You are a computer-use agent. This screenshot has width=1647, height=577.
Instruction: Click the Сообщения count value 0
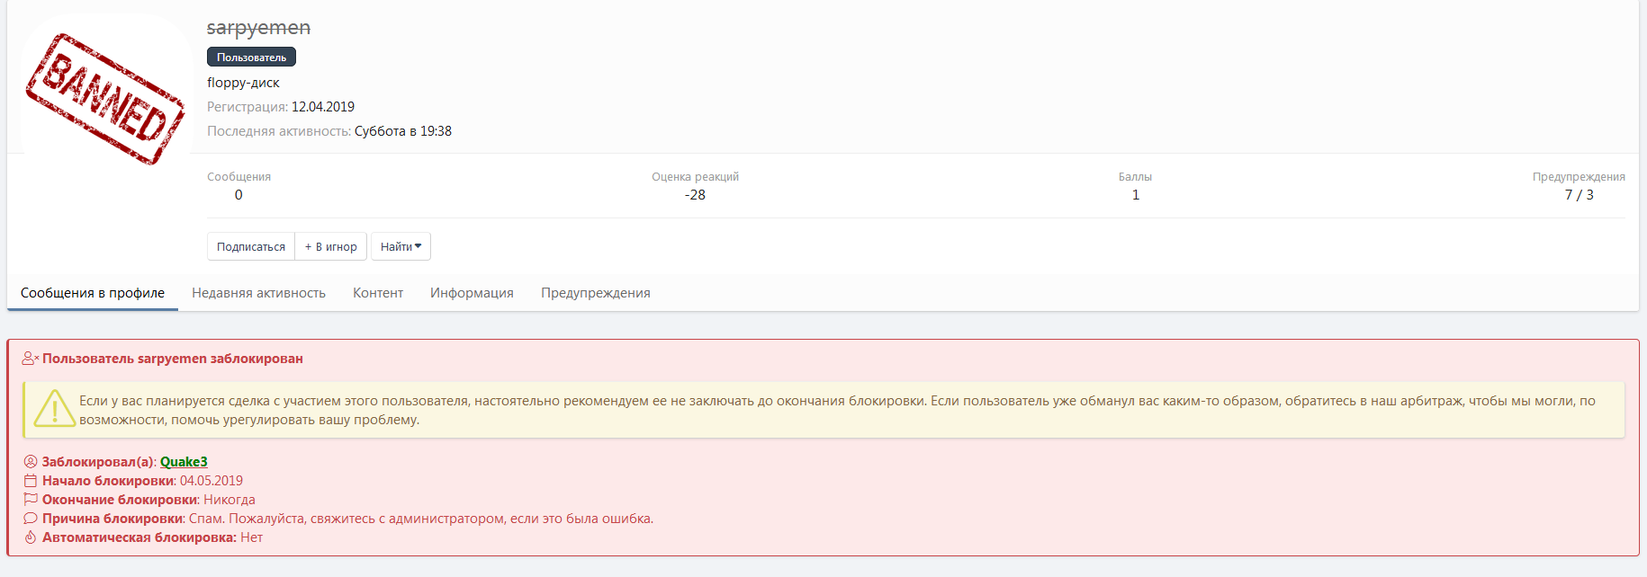pyautogui.click(x=238, y=195)
